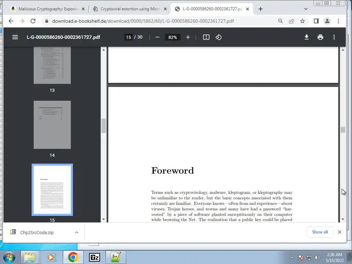View site security lock info
352x264 pixels.
click(47, 21)
